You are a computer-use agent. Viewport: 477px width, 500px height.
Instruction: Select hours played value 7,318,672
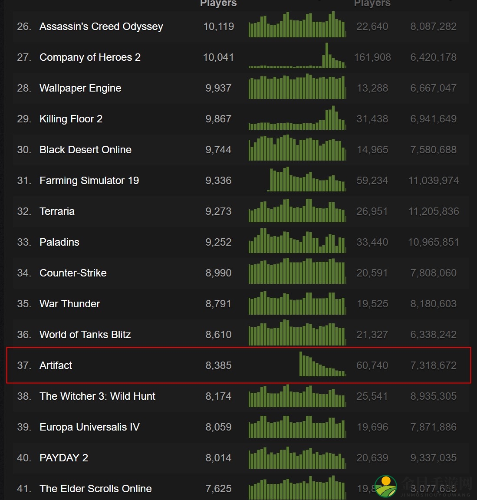coord(434,365)
